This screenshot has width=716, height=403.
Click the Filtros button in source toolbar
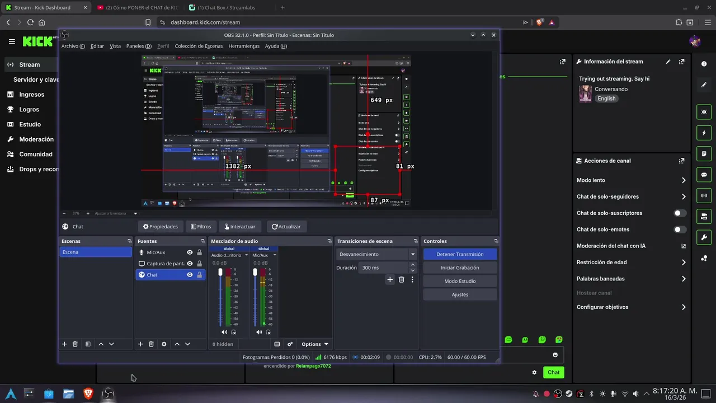click(201, 227)
